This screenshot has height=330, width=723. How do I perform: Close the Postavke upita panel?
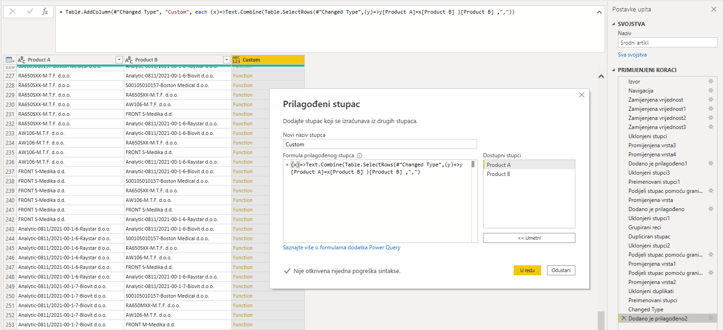tap(714, 9)
